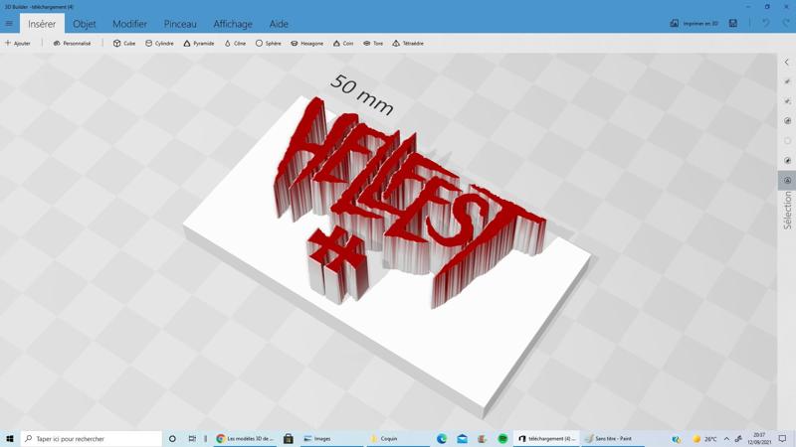Insert a Sphère shape
Screen dimensions: 796x447
(268, 44)
